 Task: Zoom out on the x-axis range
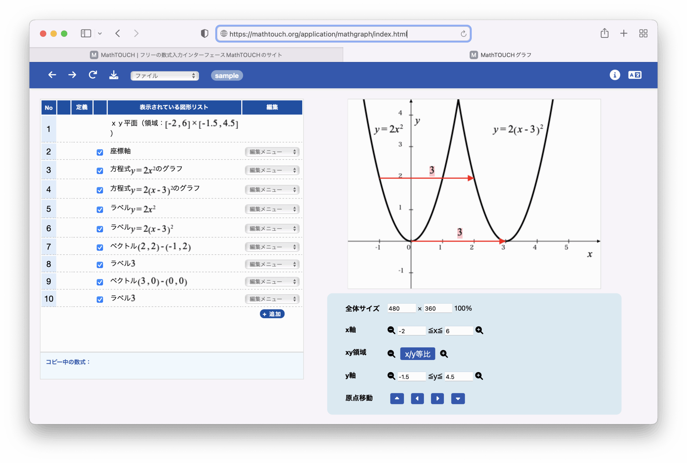(391, 330)
